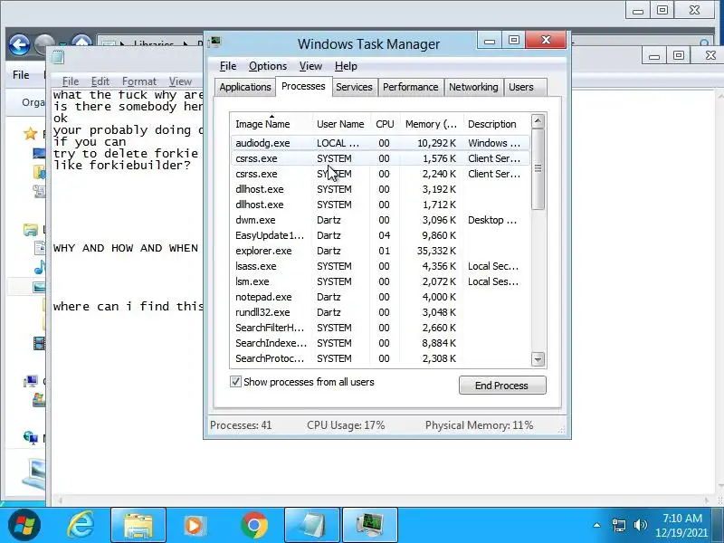The width and height of the screenshot is (724, 543).
Task: Open Notepad's View menu
Action: click(x=180, y=81)
